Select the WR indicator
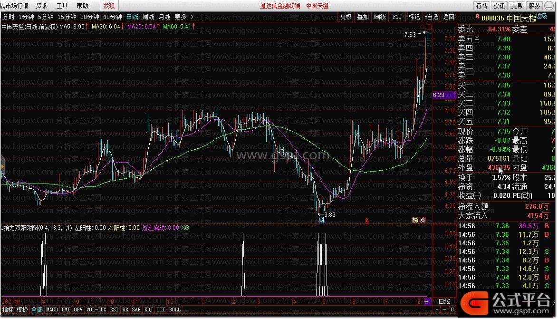558x319 pixels. [x=125, y=310]
